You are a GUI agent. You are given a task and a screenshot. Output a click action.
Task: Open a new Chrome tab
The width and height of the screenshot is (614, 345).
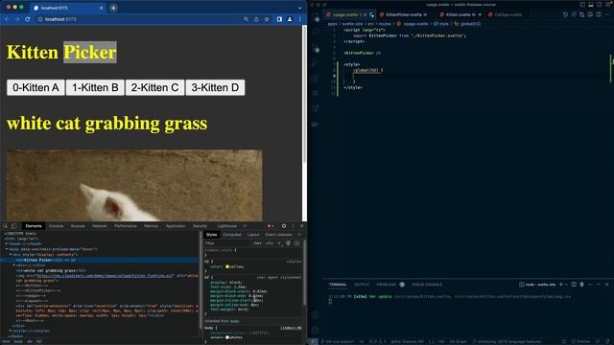click(113, 8)
